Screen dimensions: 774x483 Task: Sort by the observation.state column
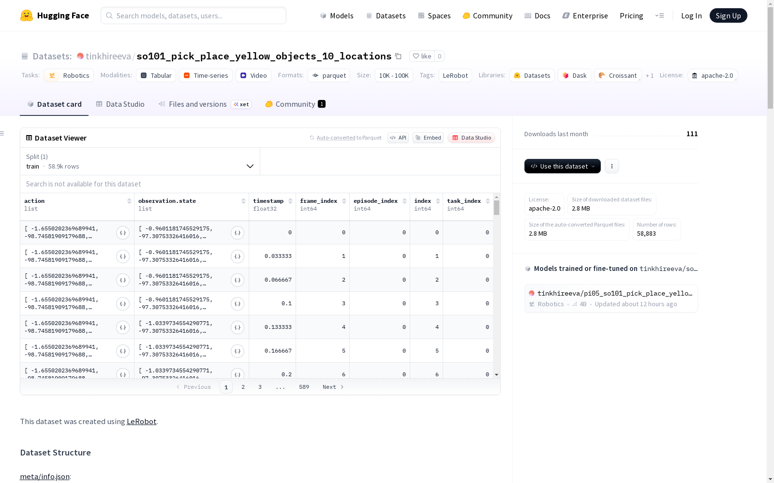point(243,201)
